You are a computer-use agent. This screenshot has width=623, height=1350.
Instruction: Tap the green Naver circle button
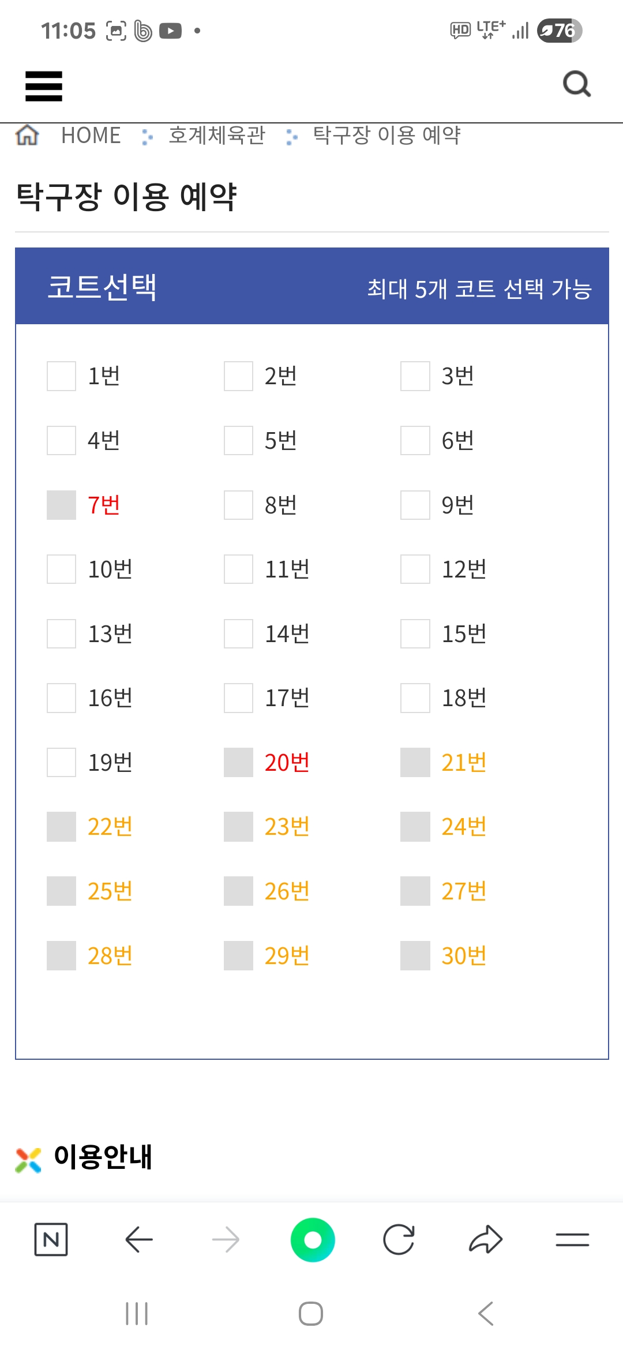[x=313, y=1239]
